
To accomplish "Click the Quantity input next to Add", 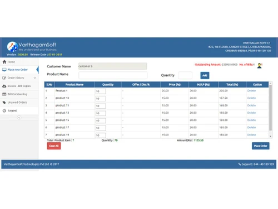I will click(185, 75).
